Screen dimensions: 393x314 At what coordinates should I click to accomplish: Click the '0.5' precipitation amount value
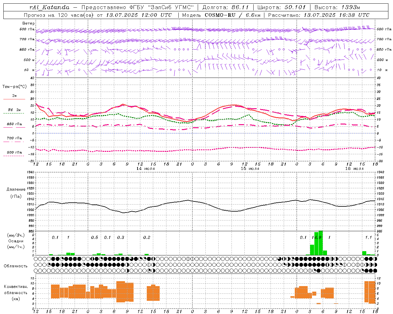[94, 237]
